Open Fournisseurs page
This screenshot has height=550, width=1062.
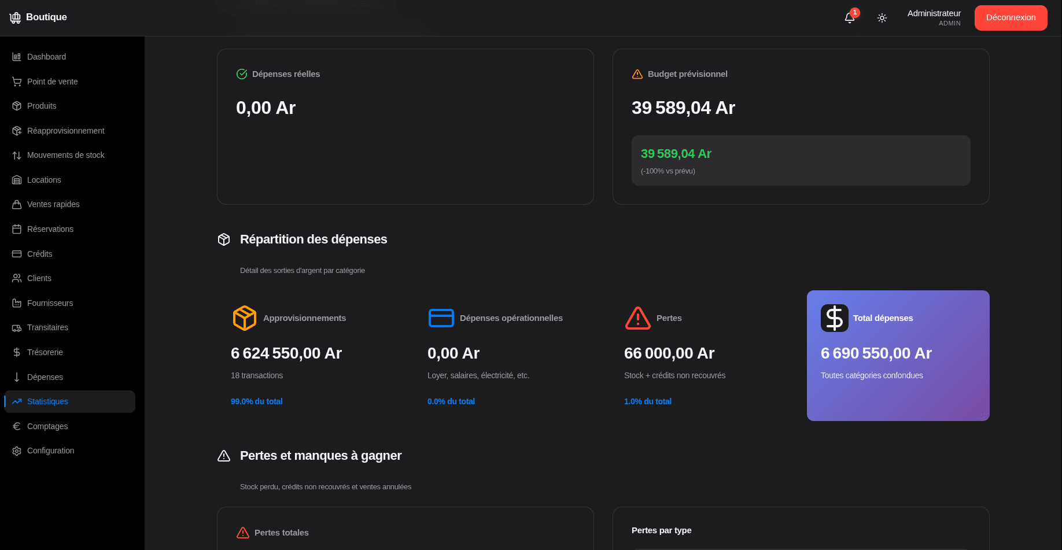[x=70, y=303]
